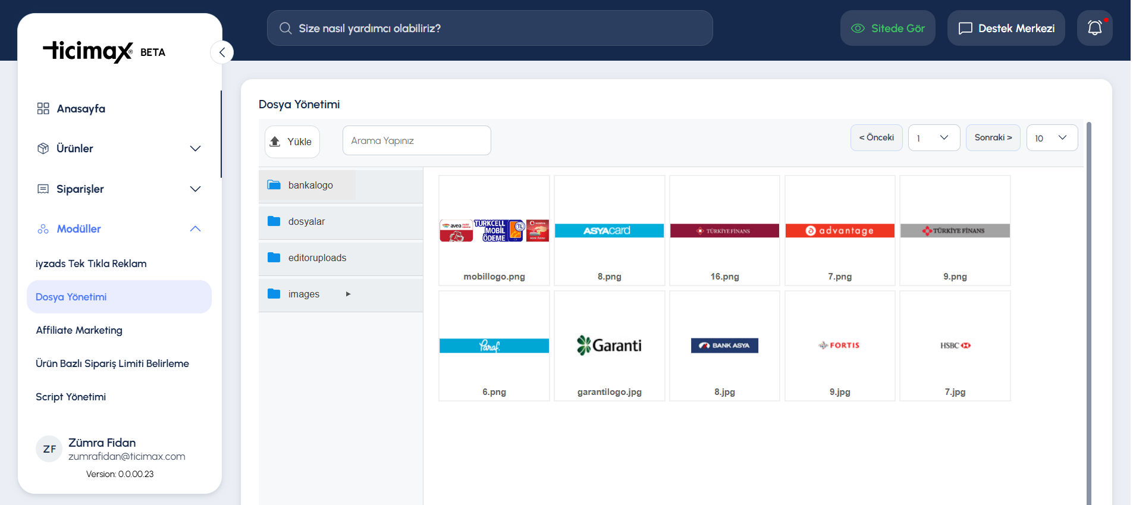Click the dosyalar folder icon

274,221
